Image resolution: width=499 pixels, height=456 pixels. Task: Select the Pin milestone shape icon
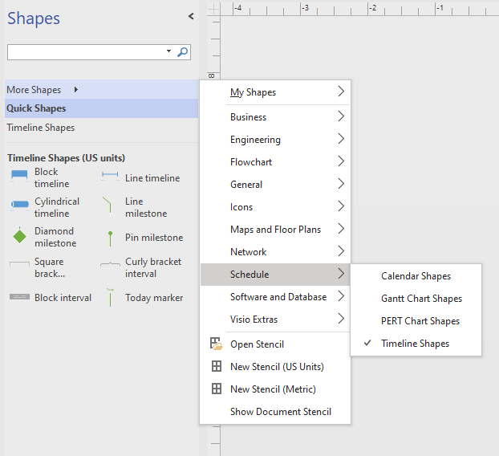click(110, 238)
